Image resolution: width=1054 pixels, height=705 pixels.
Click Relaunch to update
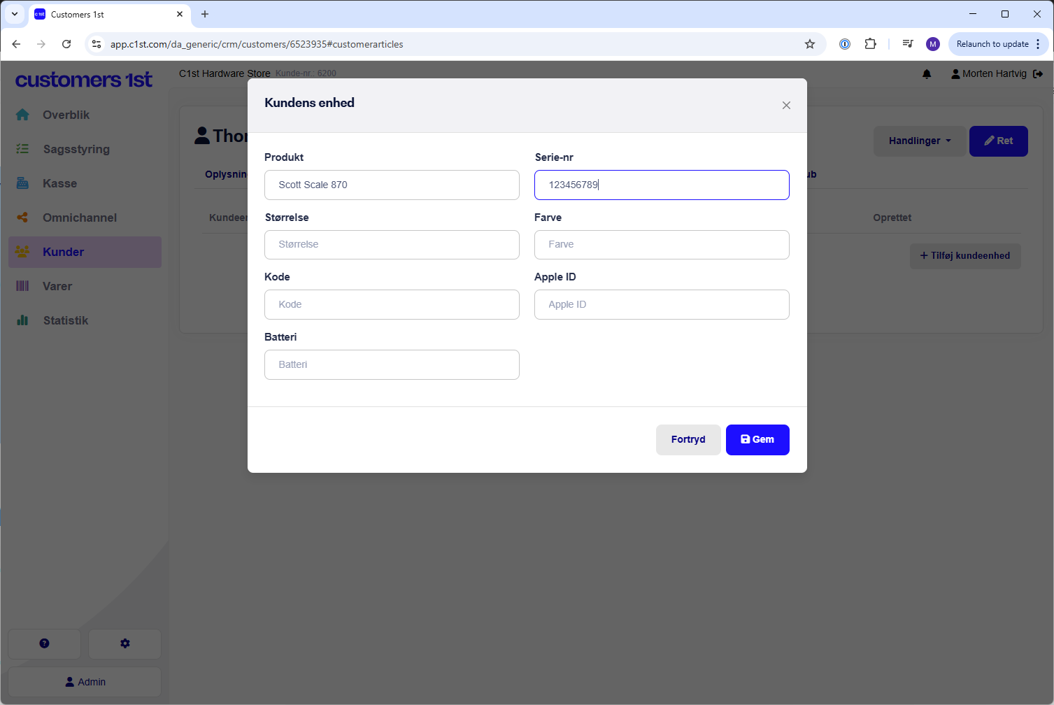point(992,44)
